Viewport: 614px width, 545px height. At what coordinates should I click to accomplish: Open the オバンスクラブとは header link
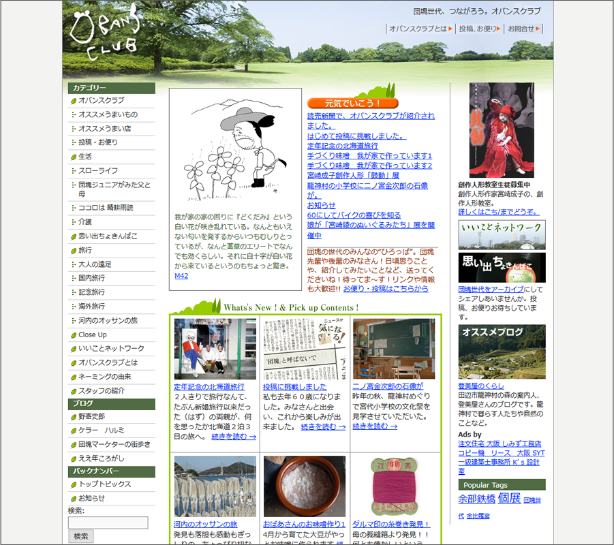[420, 29]
